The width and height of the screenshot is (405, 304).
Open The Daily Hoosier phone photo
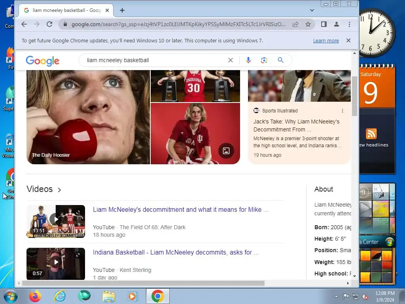[x=88, y=117]
